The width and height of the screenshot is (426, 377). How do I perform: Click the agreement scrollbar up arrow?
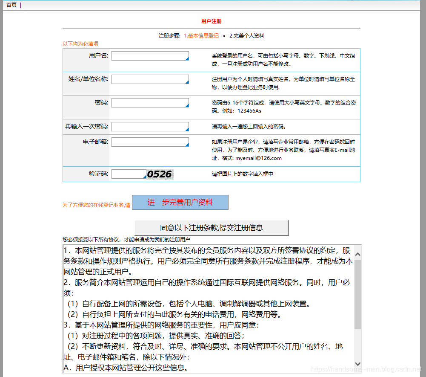click(358, 255)
